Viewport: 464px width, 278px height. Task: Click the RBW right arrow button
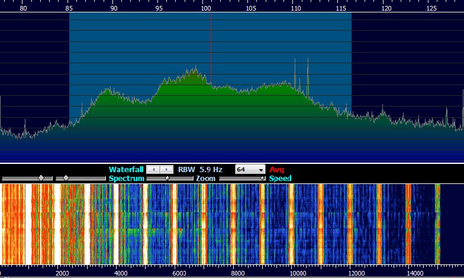point(166,169)
